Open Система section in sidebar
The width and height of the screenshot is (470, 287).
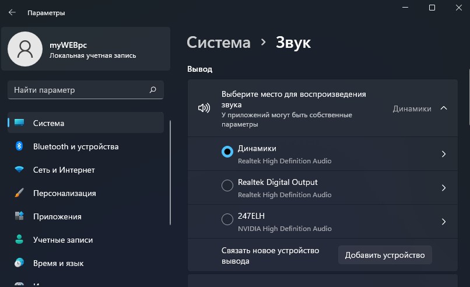86,123
